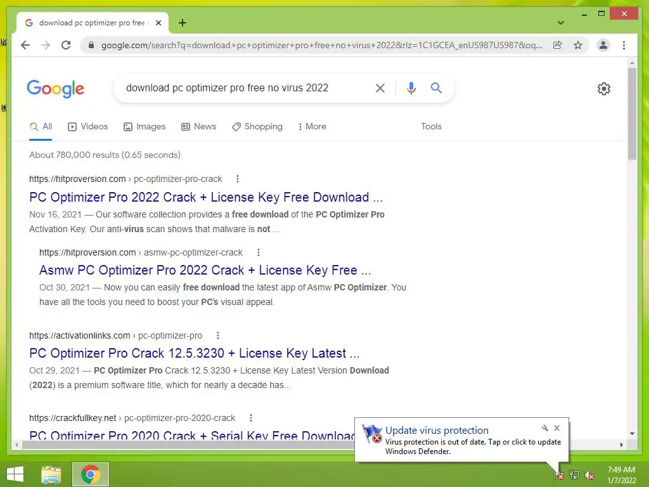This screenshot has width=649, height=487.
Task: Clear the search query with X
Action: click(x=380, y=88)
